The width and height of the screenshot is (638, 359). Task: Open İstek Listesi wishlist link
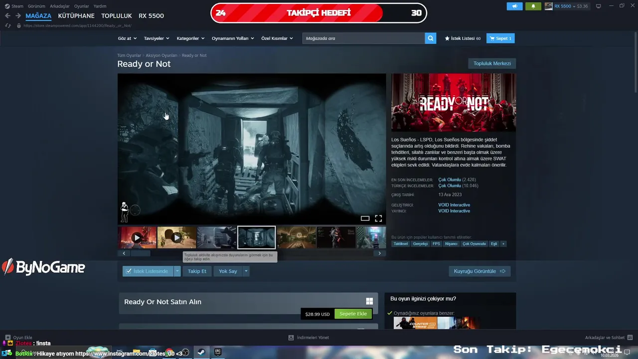pyautogui.click(x=463, y=38)
